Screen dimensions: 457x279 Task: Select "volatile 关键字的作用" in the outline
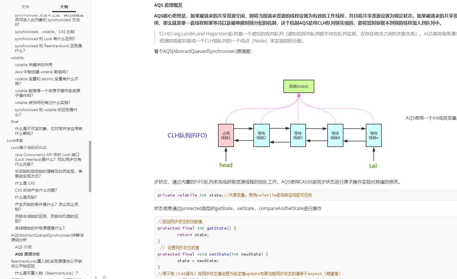(x=33, y=64)
